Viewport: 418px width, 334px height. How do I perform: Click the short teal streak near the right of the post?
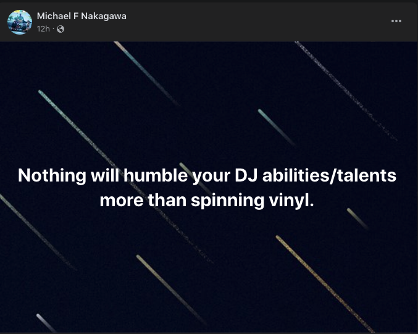click(277, 127)
